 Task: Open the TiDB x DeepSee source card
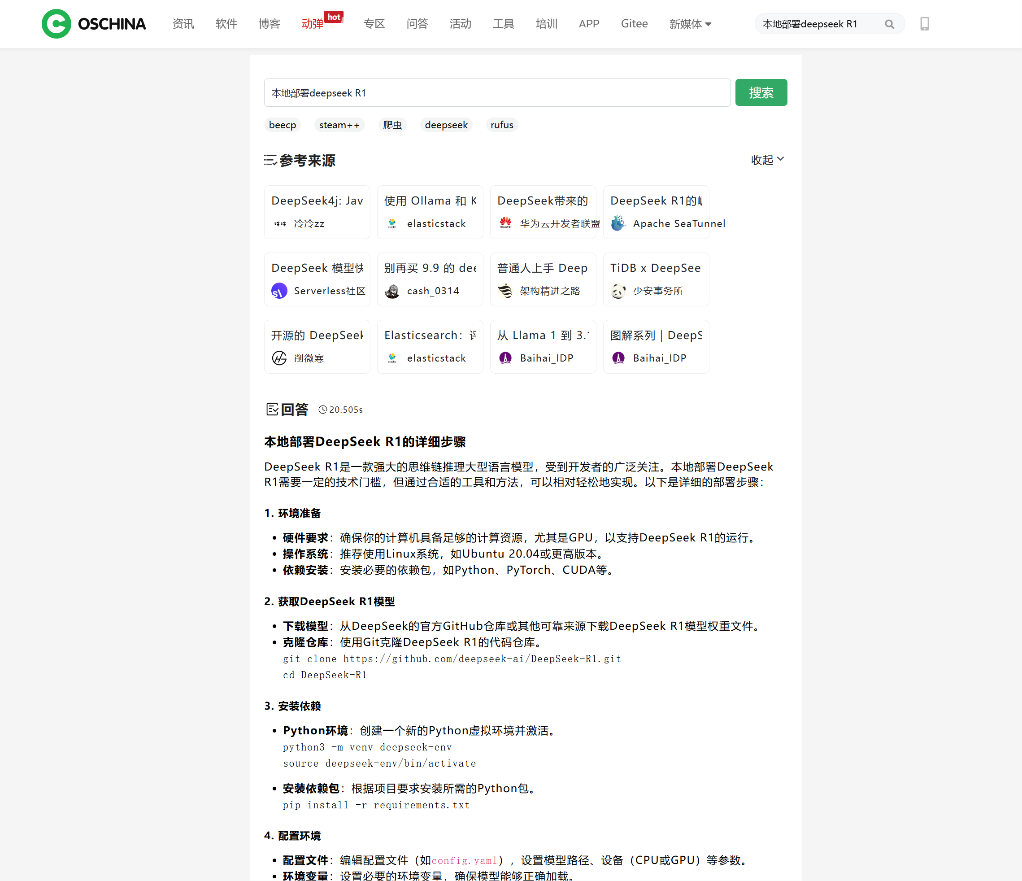656,280
